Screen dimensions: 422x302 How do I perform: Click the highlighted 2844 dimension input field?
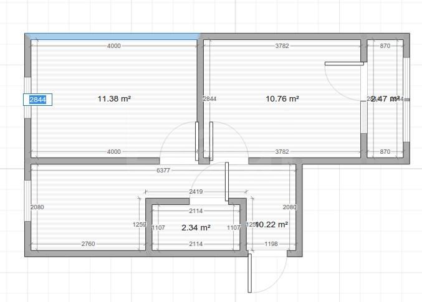(39, 99)
